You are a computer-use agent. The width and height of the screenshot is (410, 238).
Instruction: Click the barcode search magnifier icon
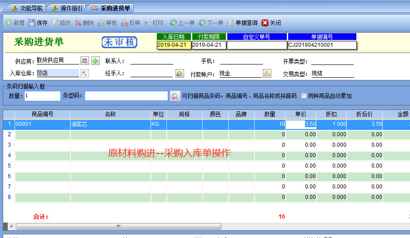[175, 96]
